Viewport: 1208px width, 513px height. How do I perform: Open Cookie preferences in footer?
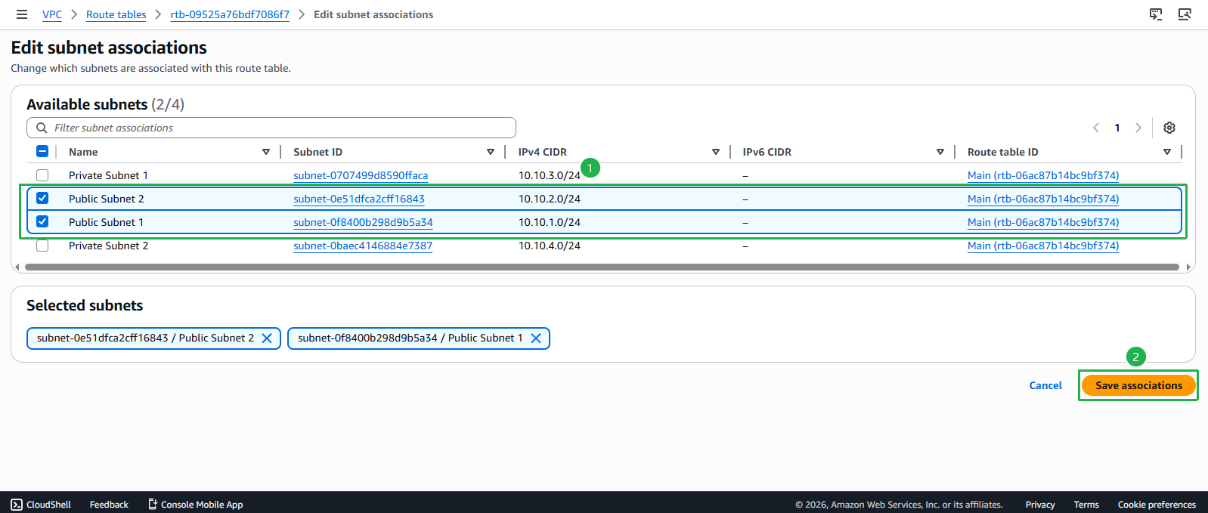click(x=1157, y=504)
